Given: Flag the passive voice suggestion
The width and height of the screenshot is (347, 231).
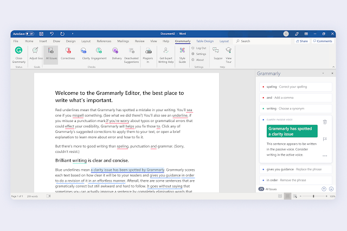Looking at the screenshot, I should click(325, 139).
